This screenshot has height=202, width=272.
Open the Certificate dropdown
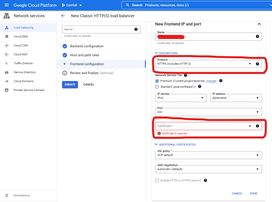(x=208, y=126)
